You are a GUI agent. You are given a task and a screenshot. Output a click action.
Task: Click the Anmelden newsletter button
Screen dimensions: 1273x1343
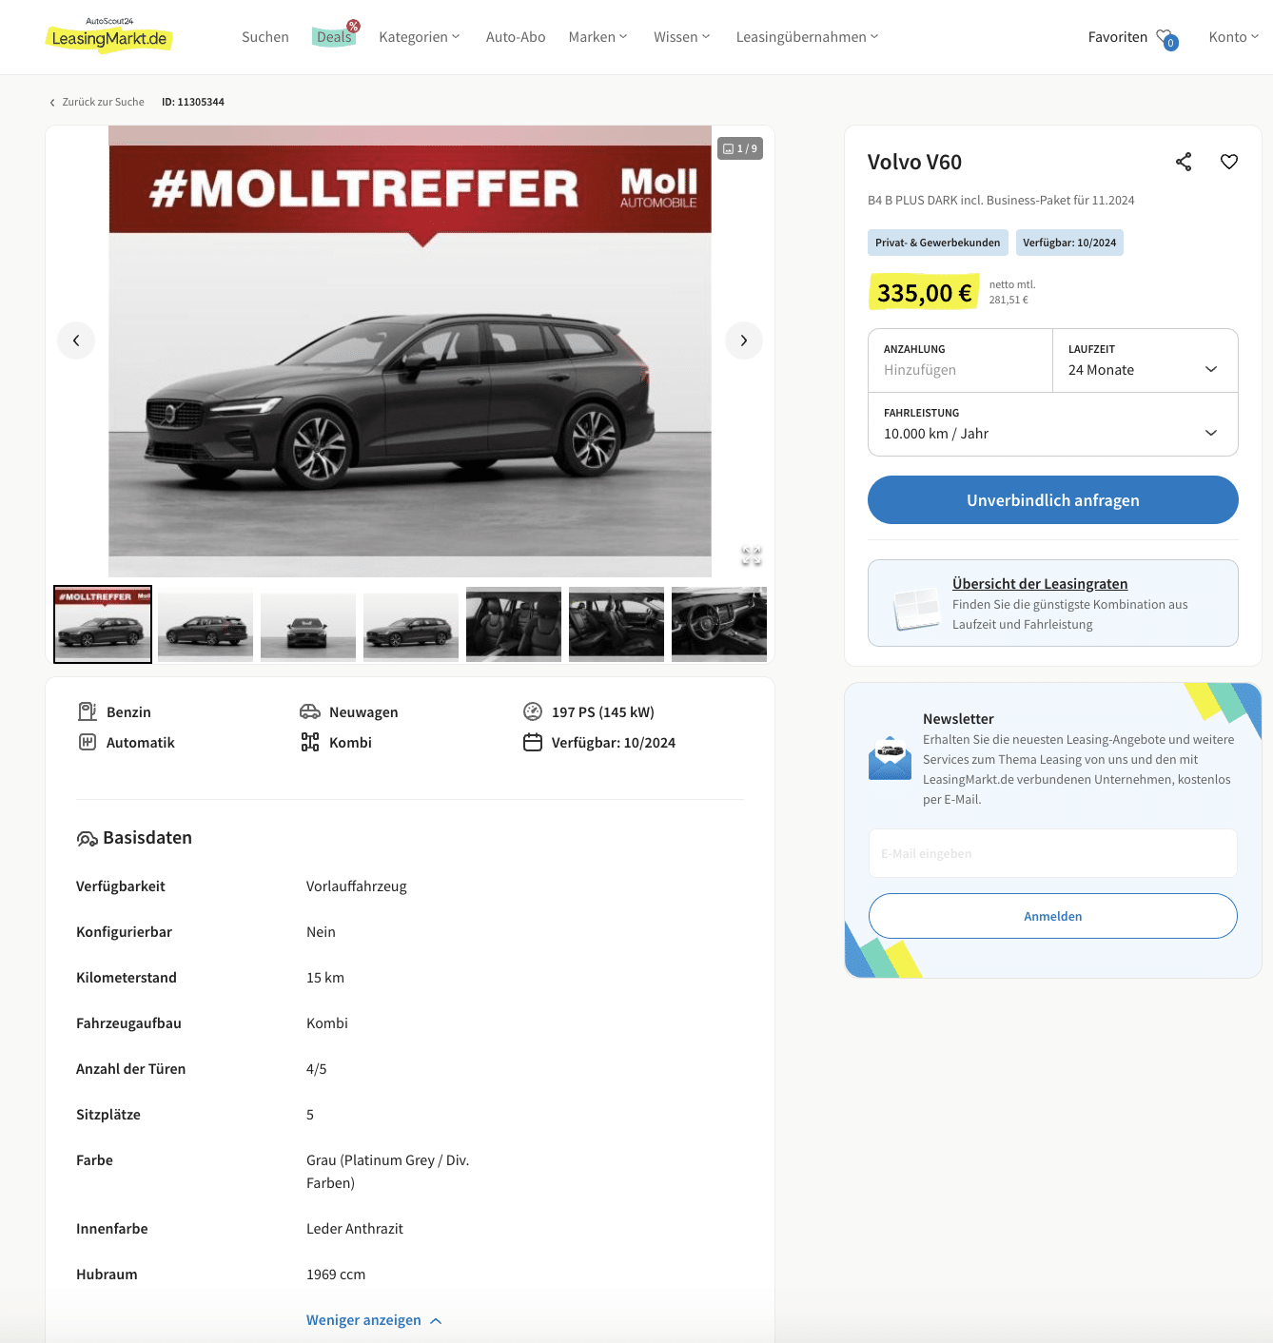tap(1053, 916)
